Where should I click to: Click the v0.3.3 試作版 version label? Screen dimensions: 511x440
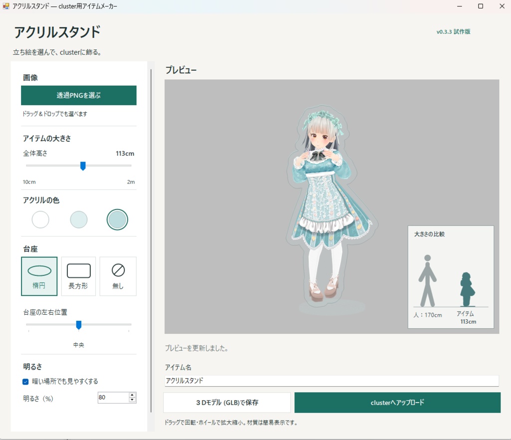click(x=453, y=31)
